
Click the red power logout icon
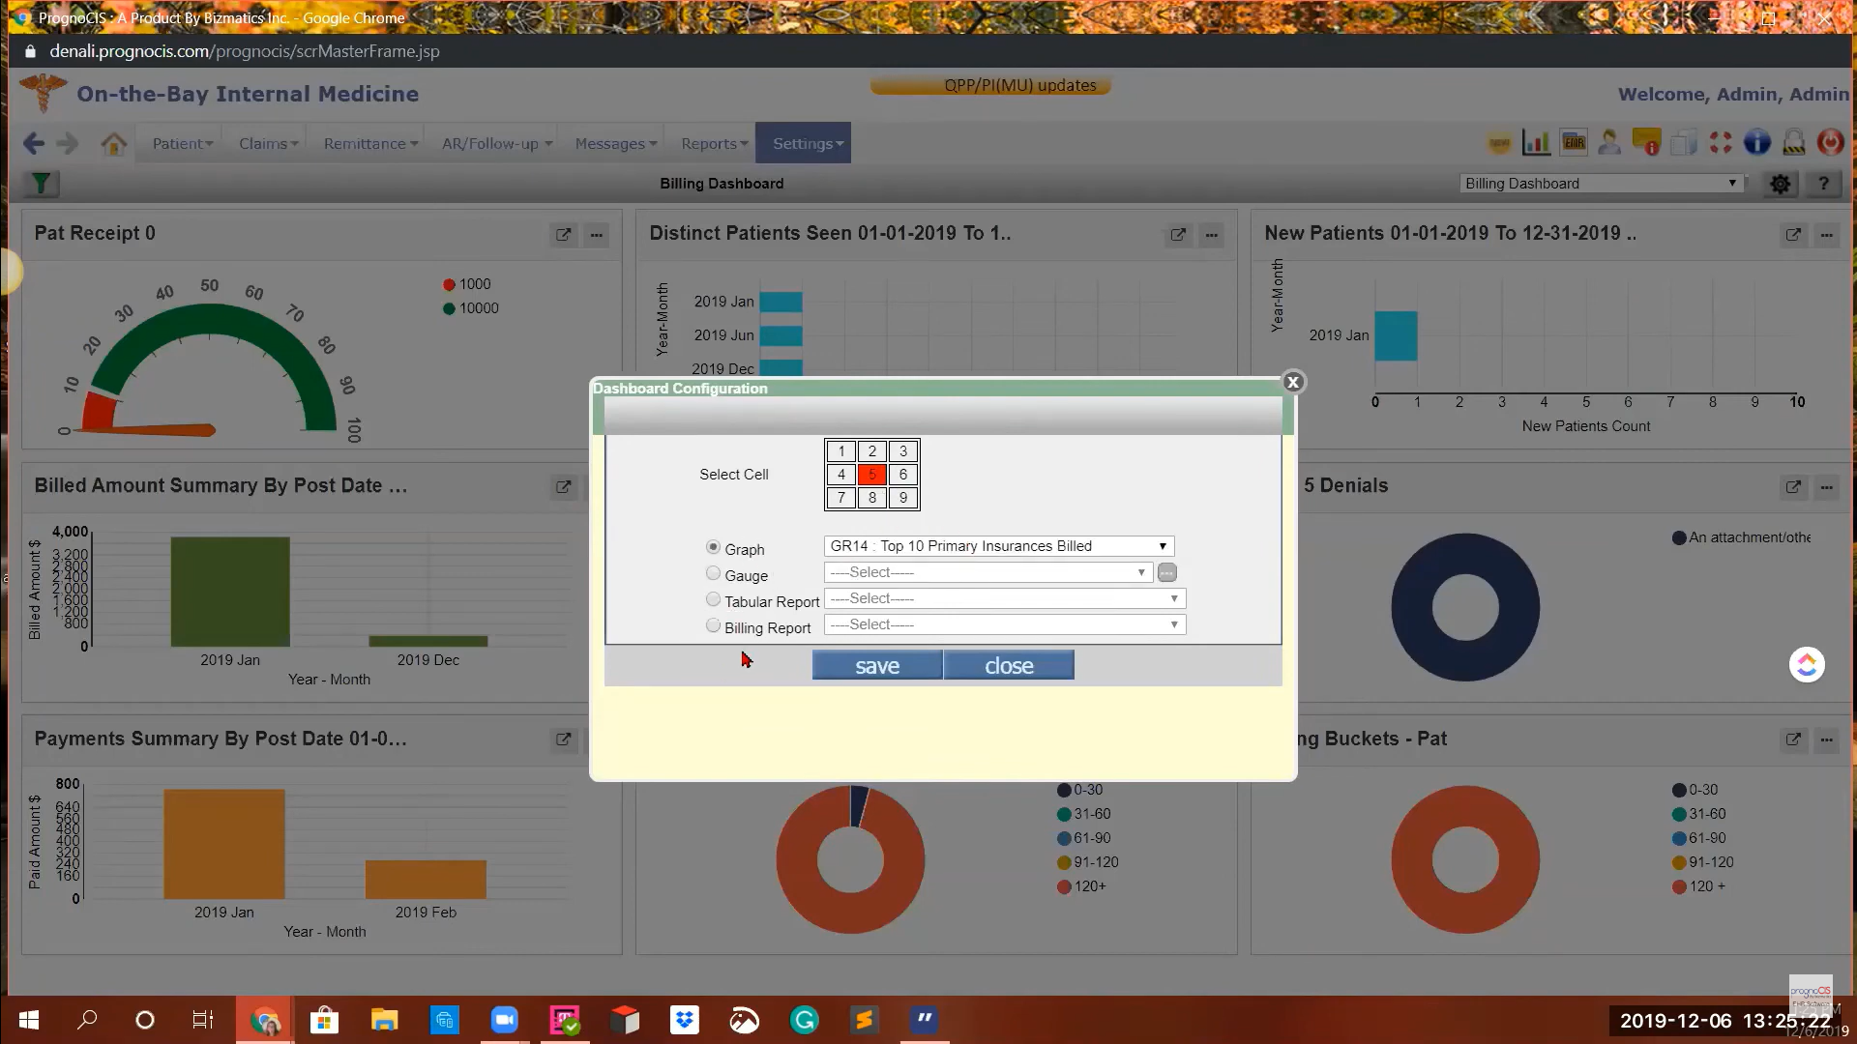(x=1829, y=143)
